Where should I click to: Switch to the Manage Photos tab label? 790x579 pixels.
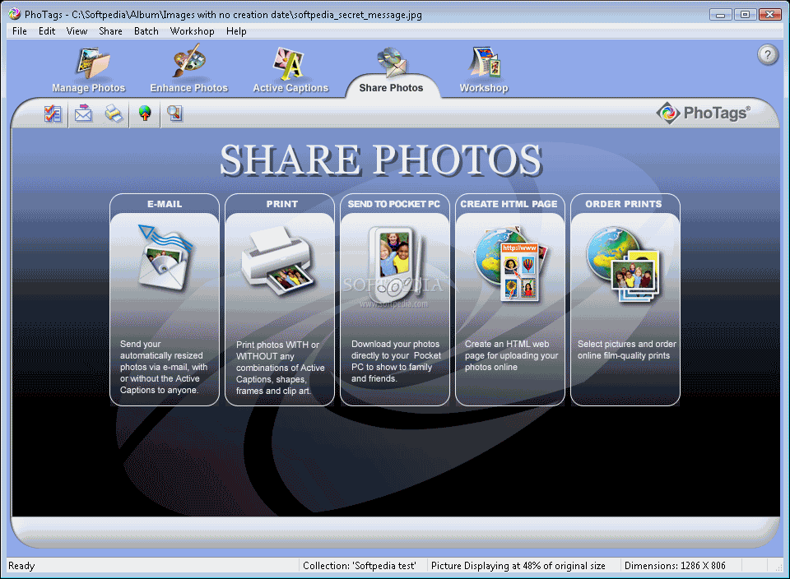tap(89, 88)
